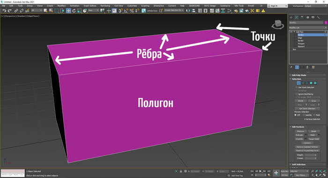Activate the Select Object tool

pyautogui.click(x=45, y=11)
